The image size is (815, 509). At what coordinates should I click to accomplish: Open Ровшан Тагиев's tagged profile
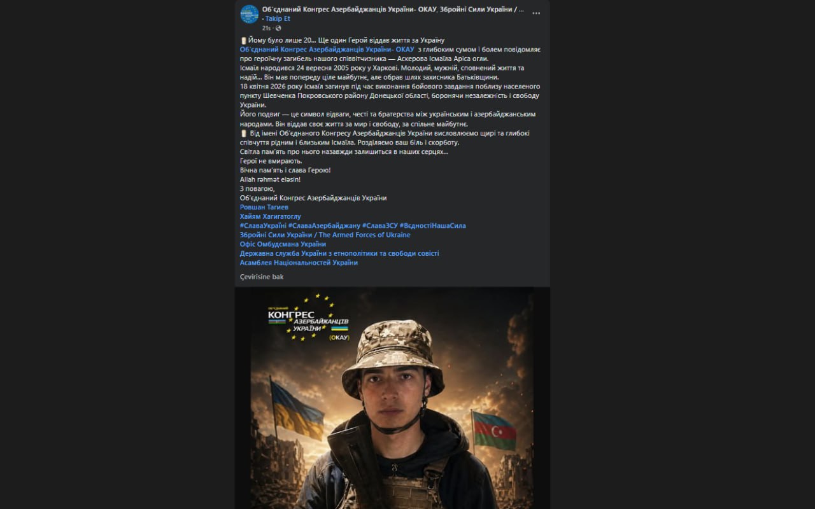pos(264,207)
